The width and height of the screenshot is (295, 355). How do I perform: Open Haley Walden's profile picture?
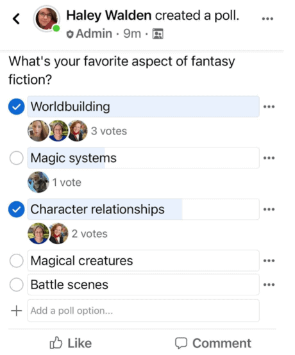(x=47, y=19)
